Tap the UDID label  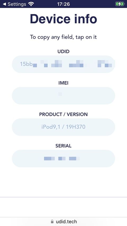click(63, 51)
